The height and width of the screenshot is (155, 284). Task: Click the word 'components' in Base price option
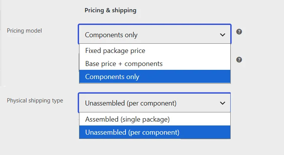click(144, 64)
